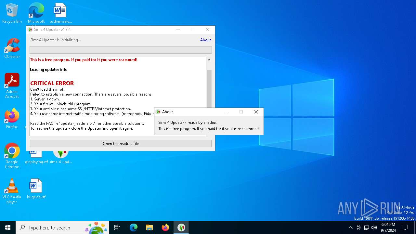Launch Firefox from the desktop icon
This screenshot has width=416, height=234.
point(12,119)
